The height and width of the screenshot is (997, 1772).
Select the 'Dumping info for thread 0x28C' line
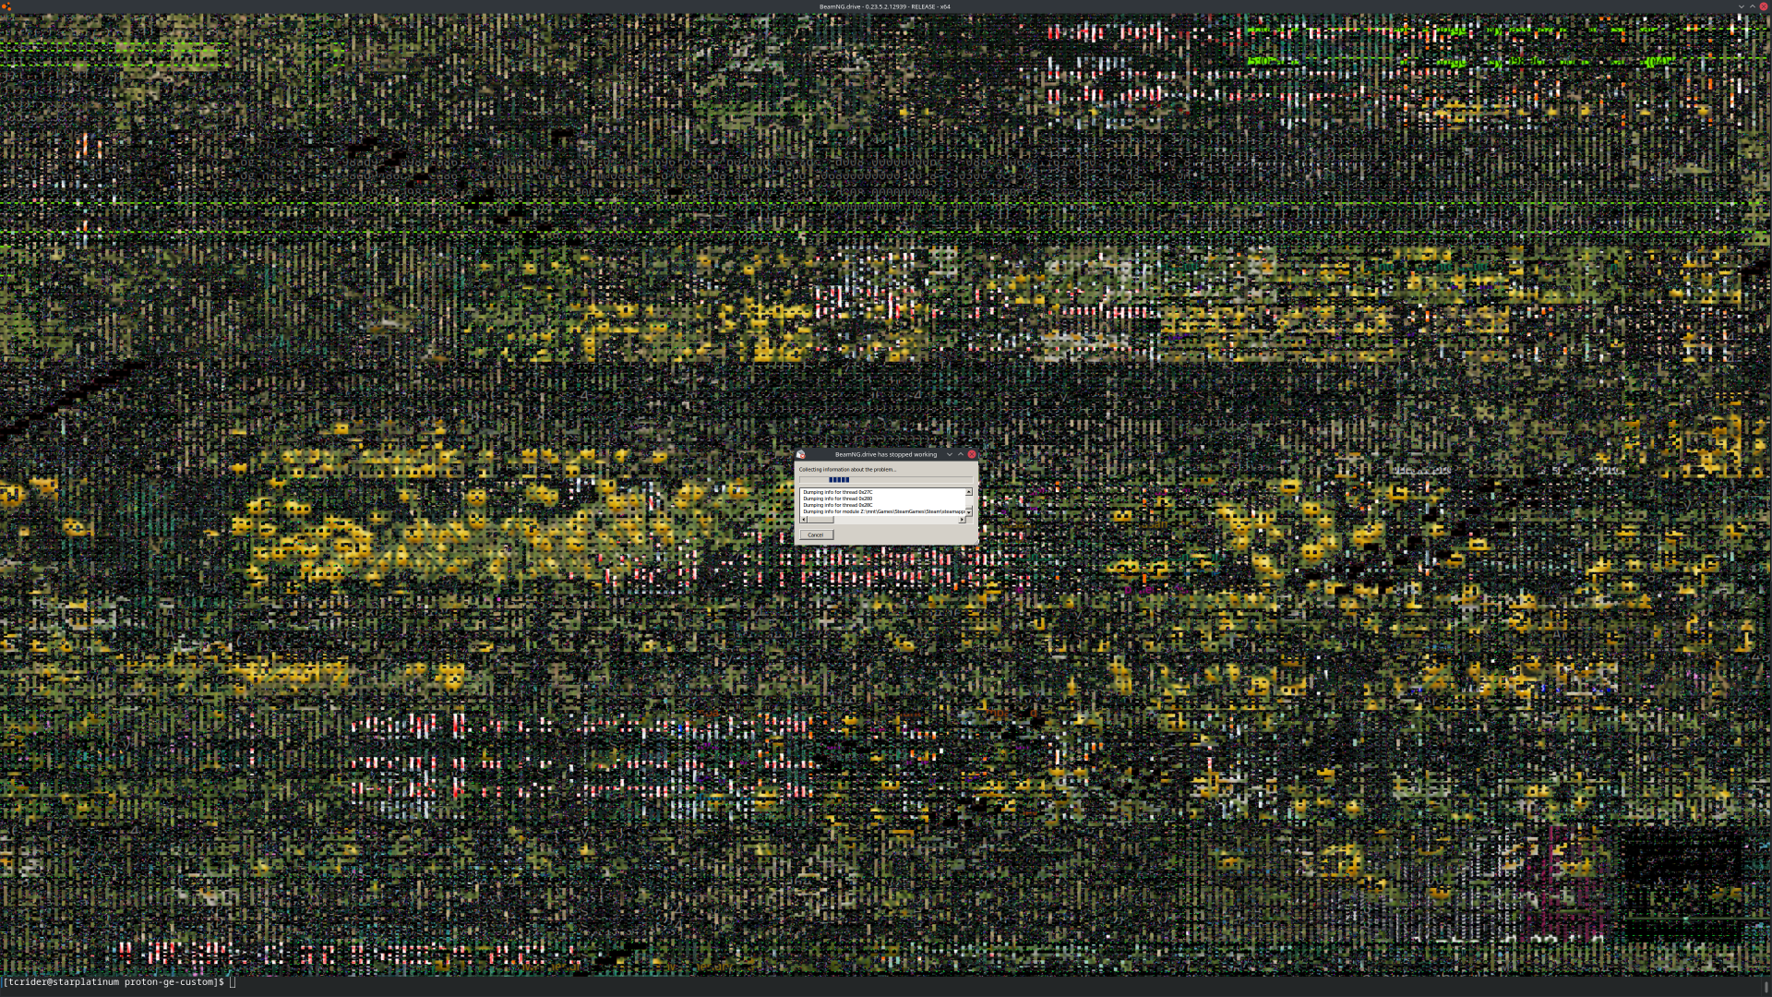[837, 505]
